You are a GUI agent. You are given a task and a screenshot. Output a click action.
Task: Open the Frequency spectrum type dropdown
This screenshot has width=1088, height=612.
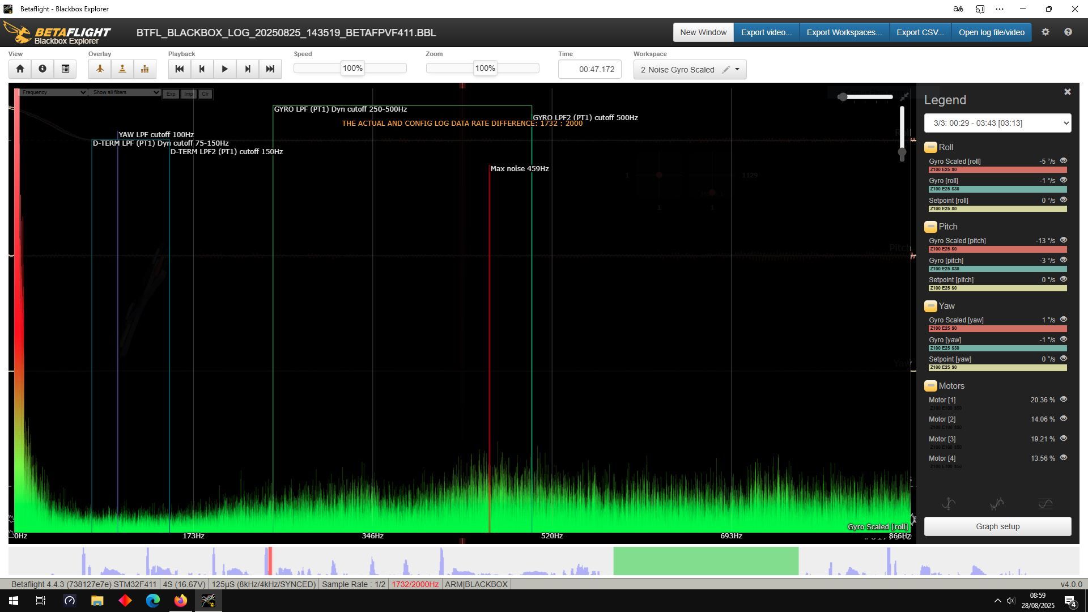tap(52, 92)
